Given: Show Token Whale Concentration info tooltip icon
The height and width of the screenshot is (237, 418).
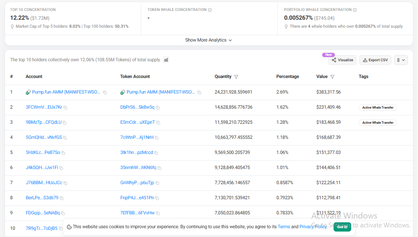Looking at the screenshot, I should 210,10.
